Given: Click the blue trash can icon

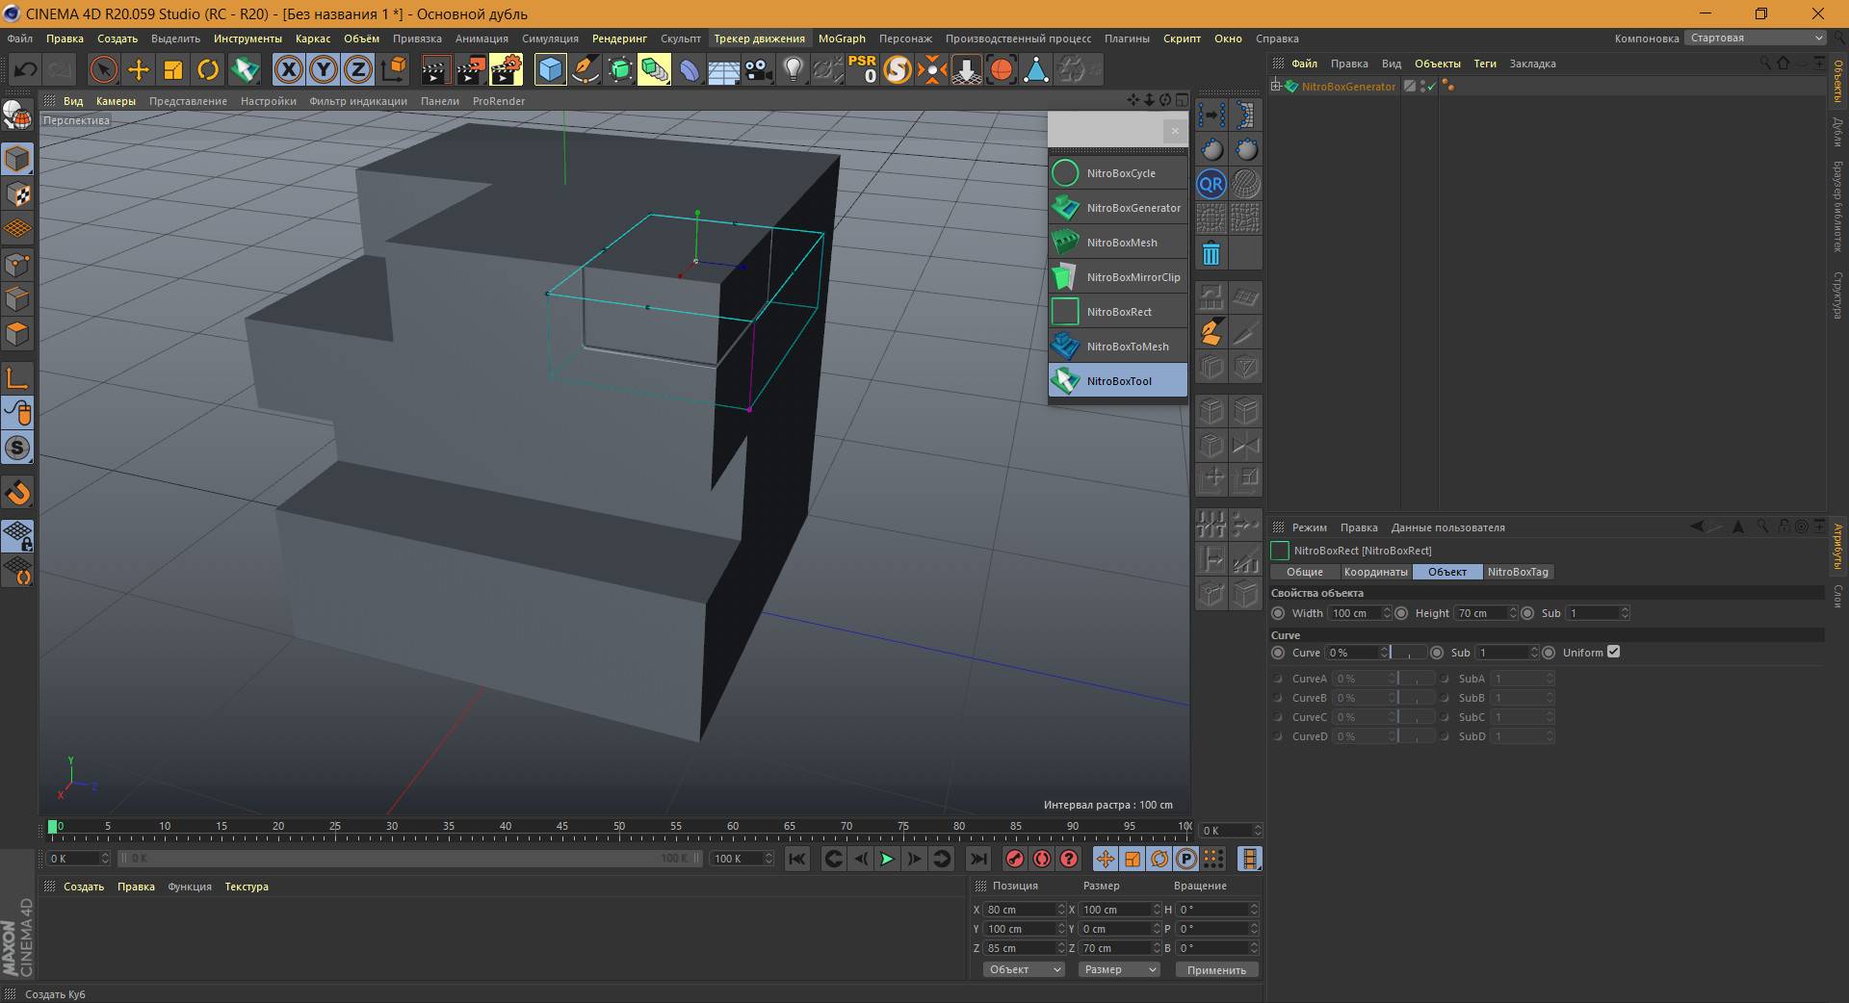Looking at the screenshot, I should pyautogui.click(x=1211, y=253).
